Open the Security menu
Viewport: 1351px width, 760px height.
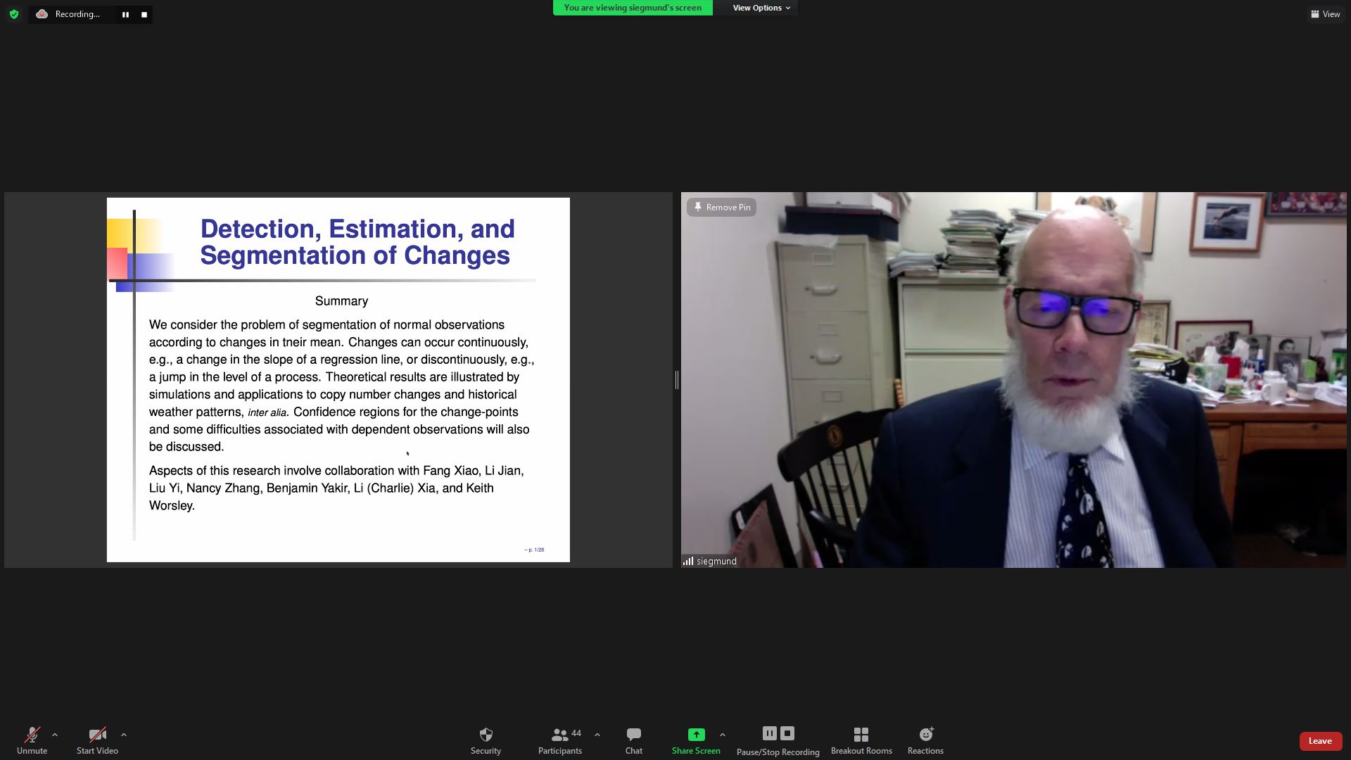tap(486, 740)
